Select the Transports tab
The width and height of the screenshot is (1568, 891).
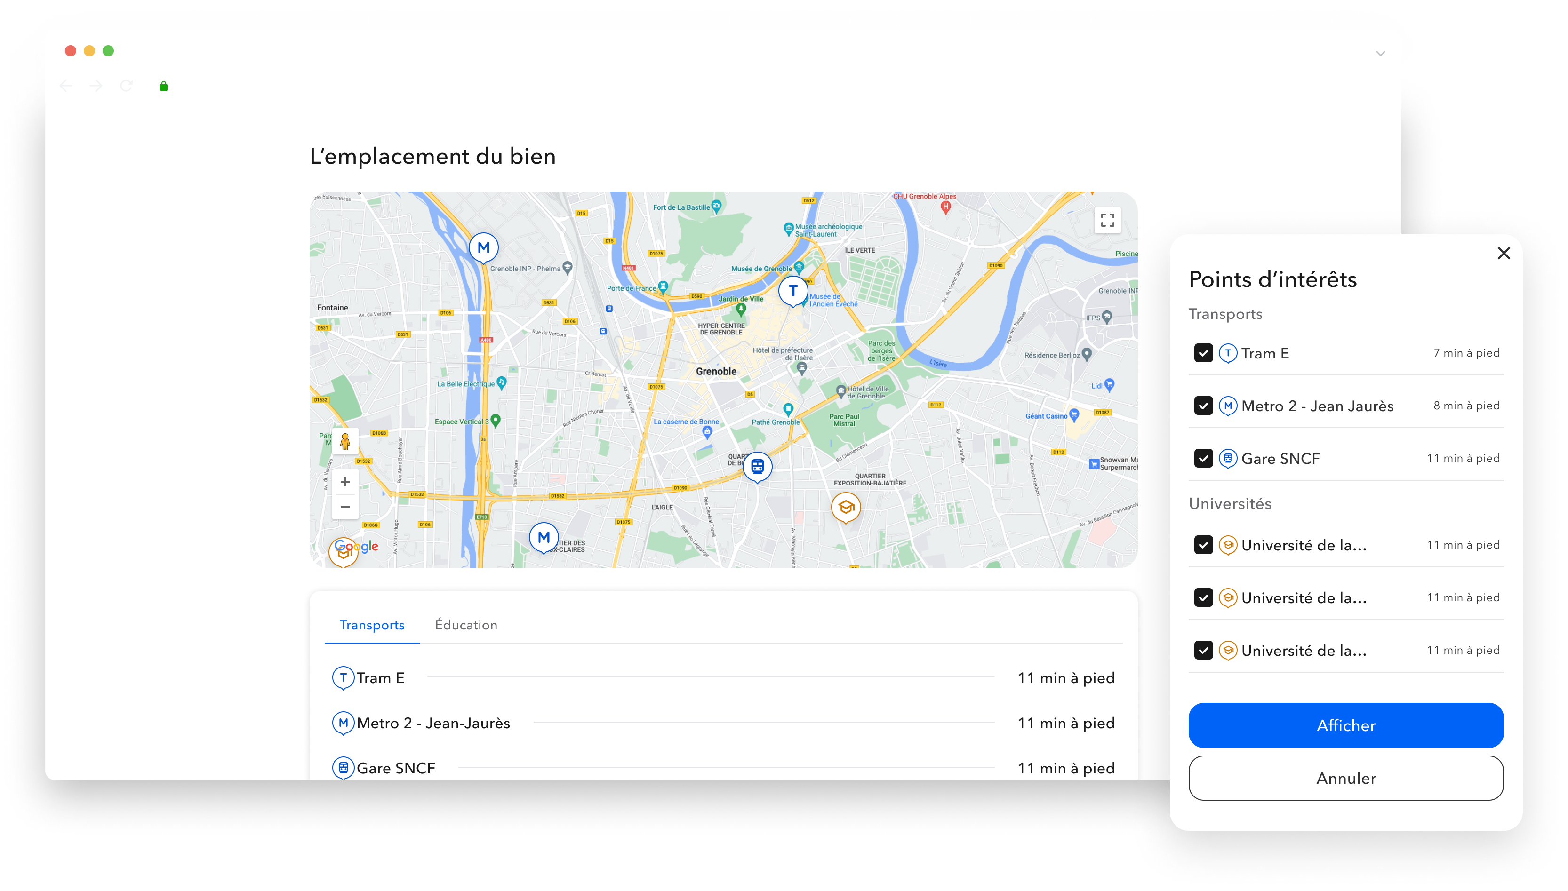click(x=372, y=625)
